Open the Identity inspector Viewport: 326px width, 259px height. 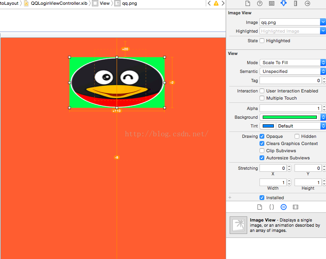tap(271, 3)
